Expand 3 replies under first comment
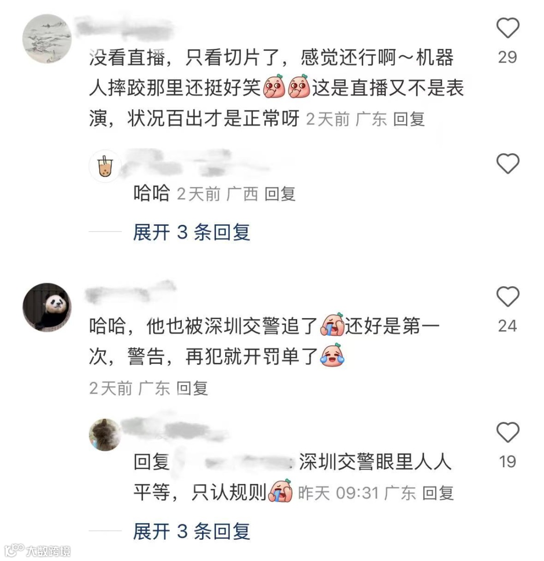This screenshot has height=561, width=544. tap(191, 232)
